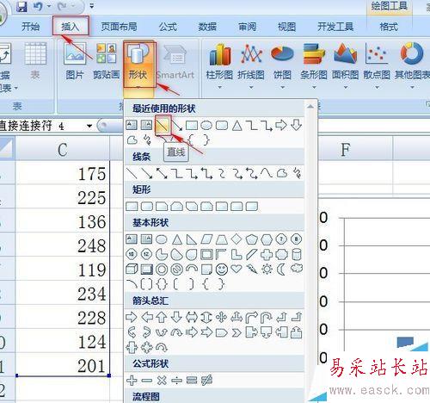Viewport: 430px width, 403px height.
Task: Select the cloud basic shape
Action: pos(297,269)
